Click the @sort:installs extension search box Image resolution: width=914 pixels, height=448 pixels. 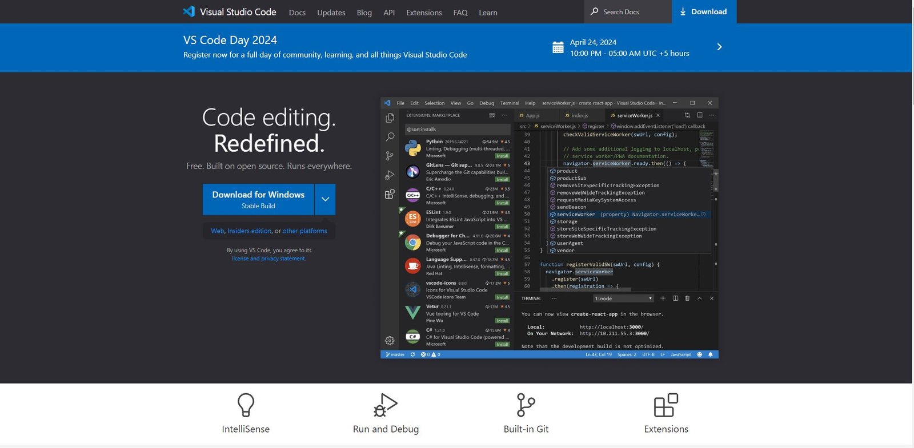click(458, 130)
